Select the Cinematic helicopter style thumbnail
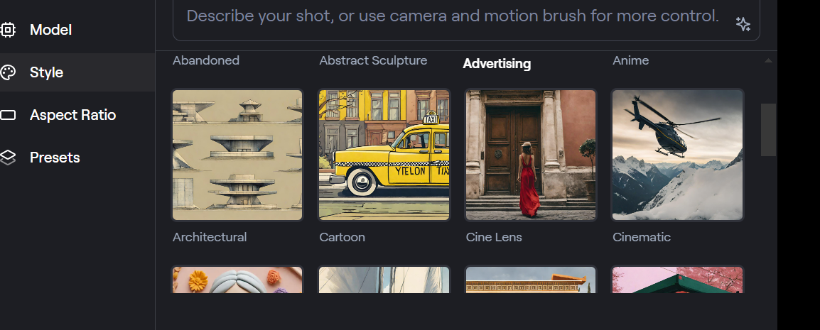Image resolution: width=820 pixels, height=330 pixels. [x=677, y=155]
